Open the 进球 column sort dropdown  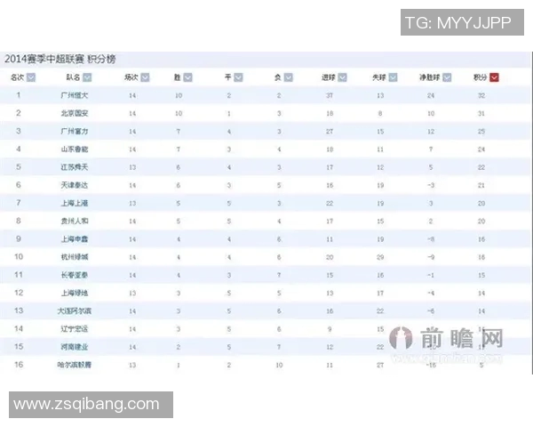pyautogui.click(x=343, y=77)
